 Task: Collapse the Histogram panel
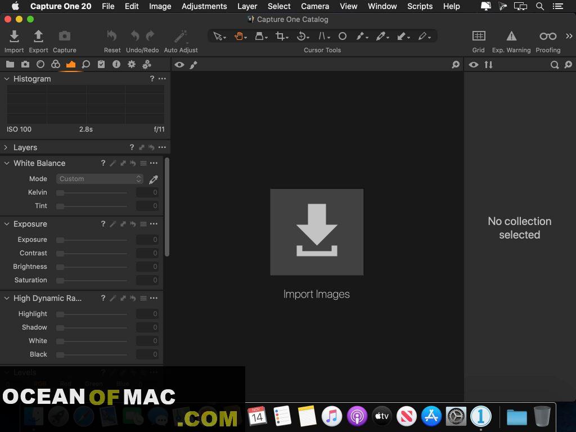pyautogui.click(x=7, y=79)
